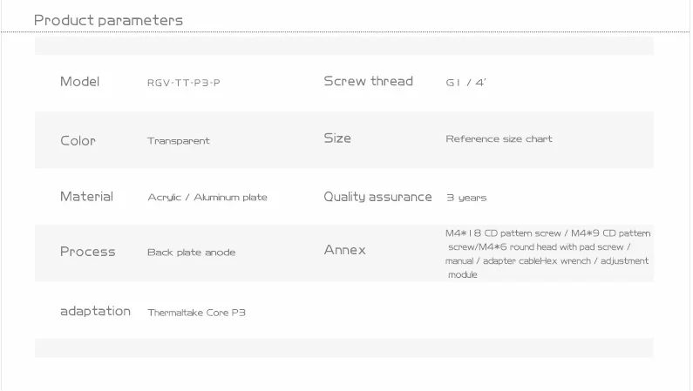This screenshot has height=391, width=693.
Task: Click the Thermaltake Core P3 text
Action: 196,312
